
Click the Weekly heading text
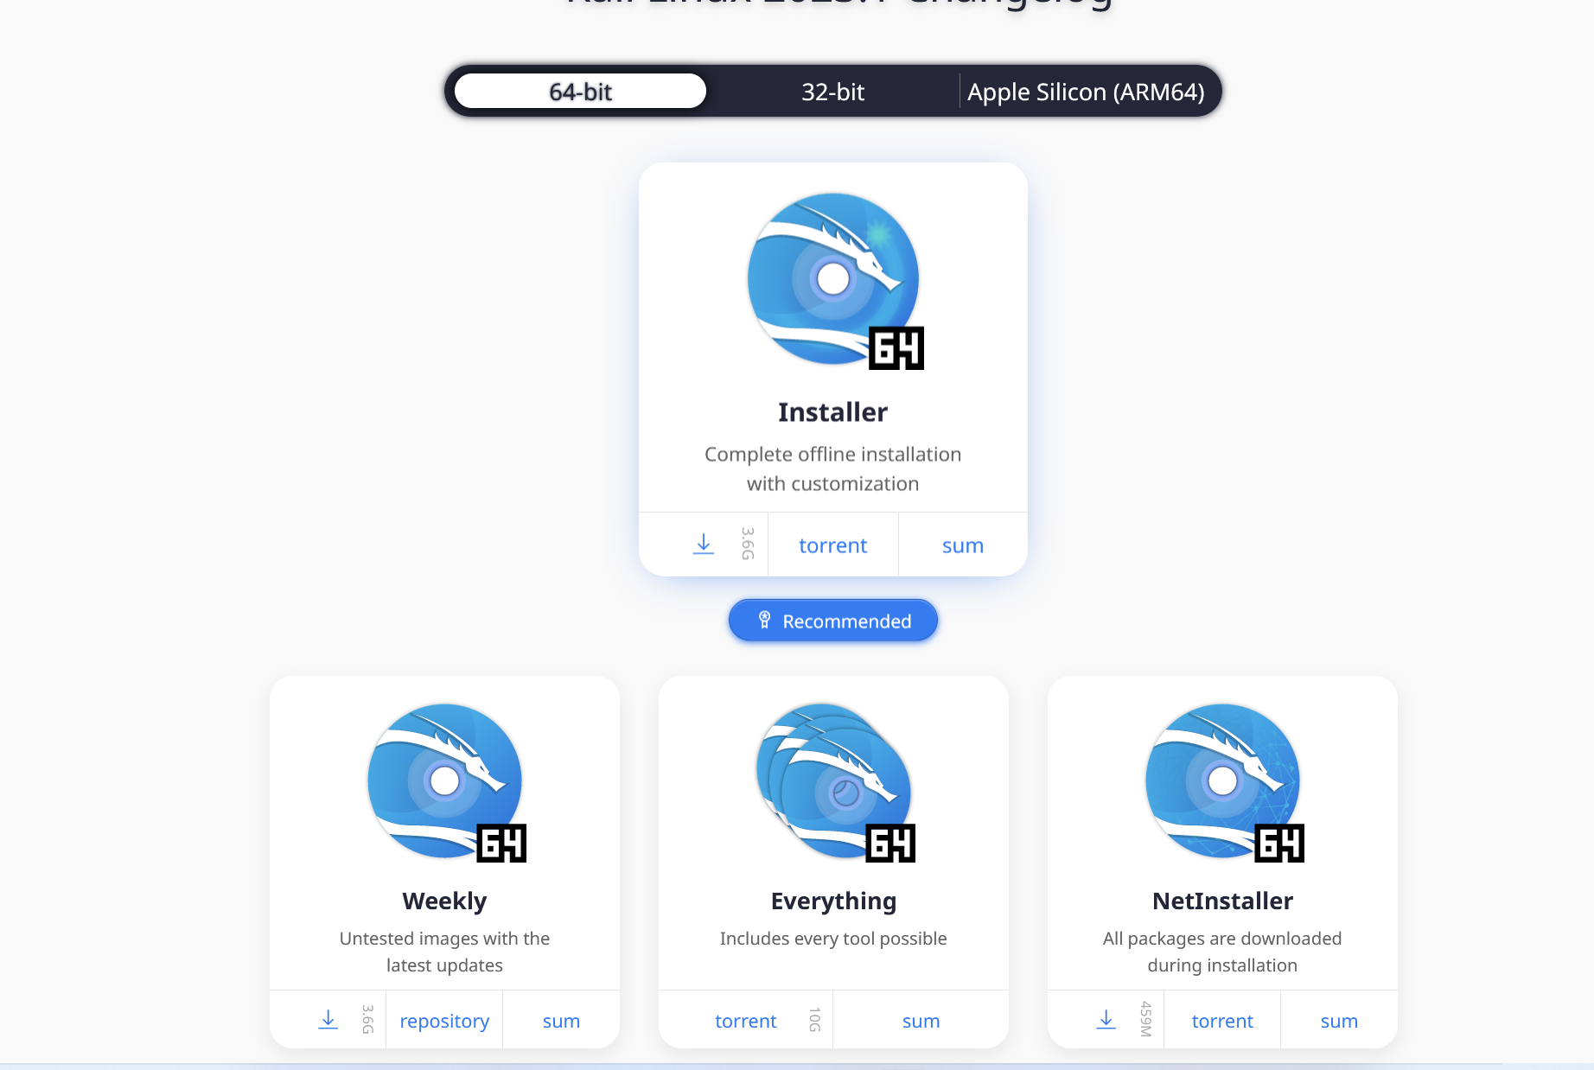coord(444,901)
